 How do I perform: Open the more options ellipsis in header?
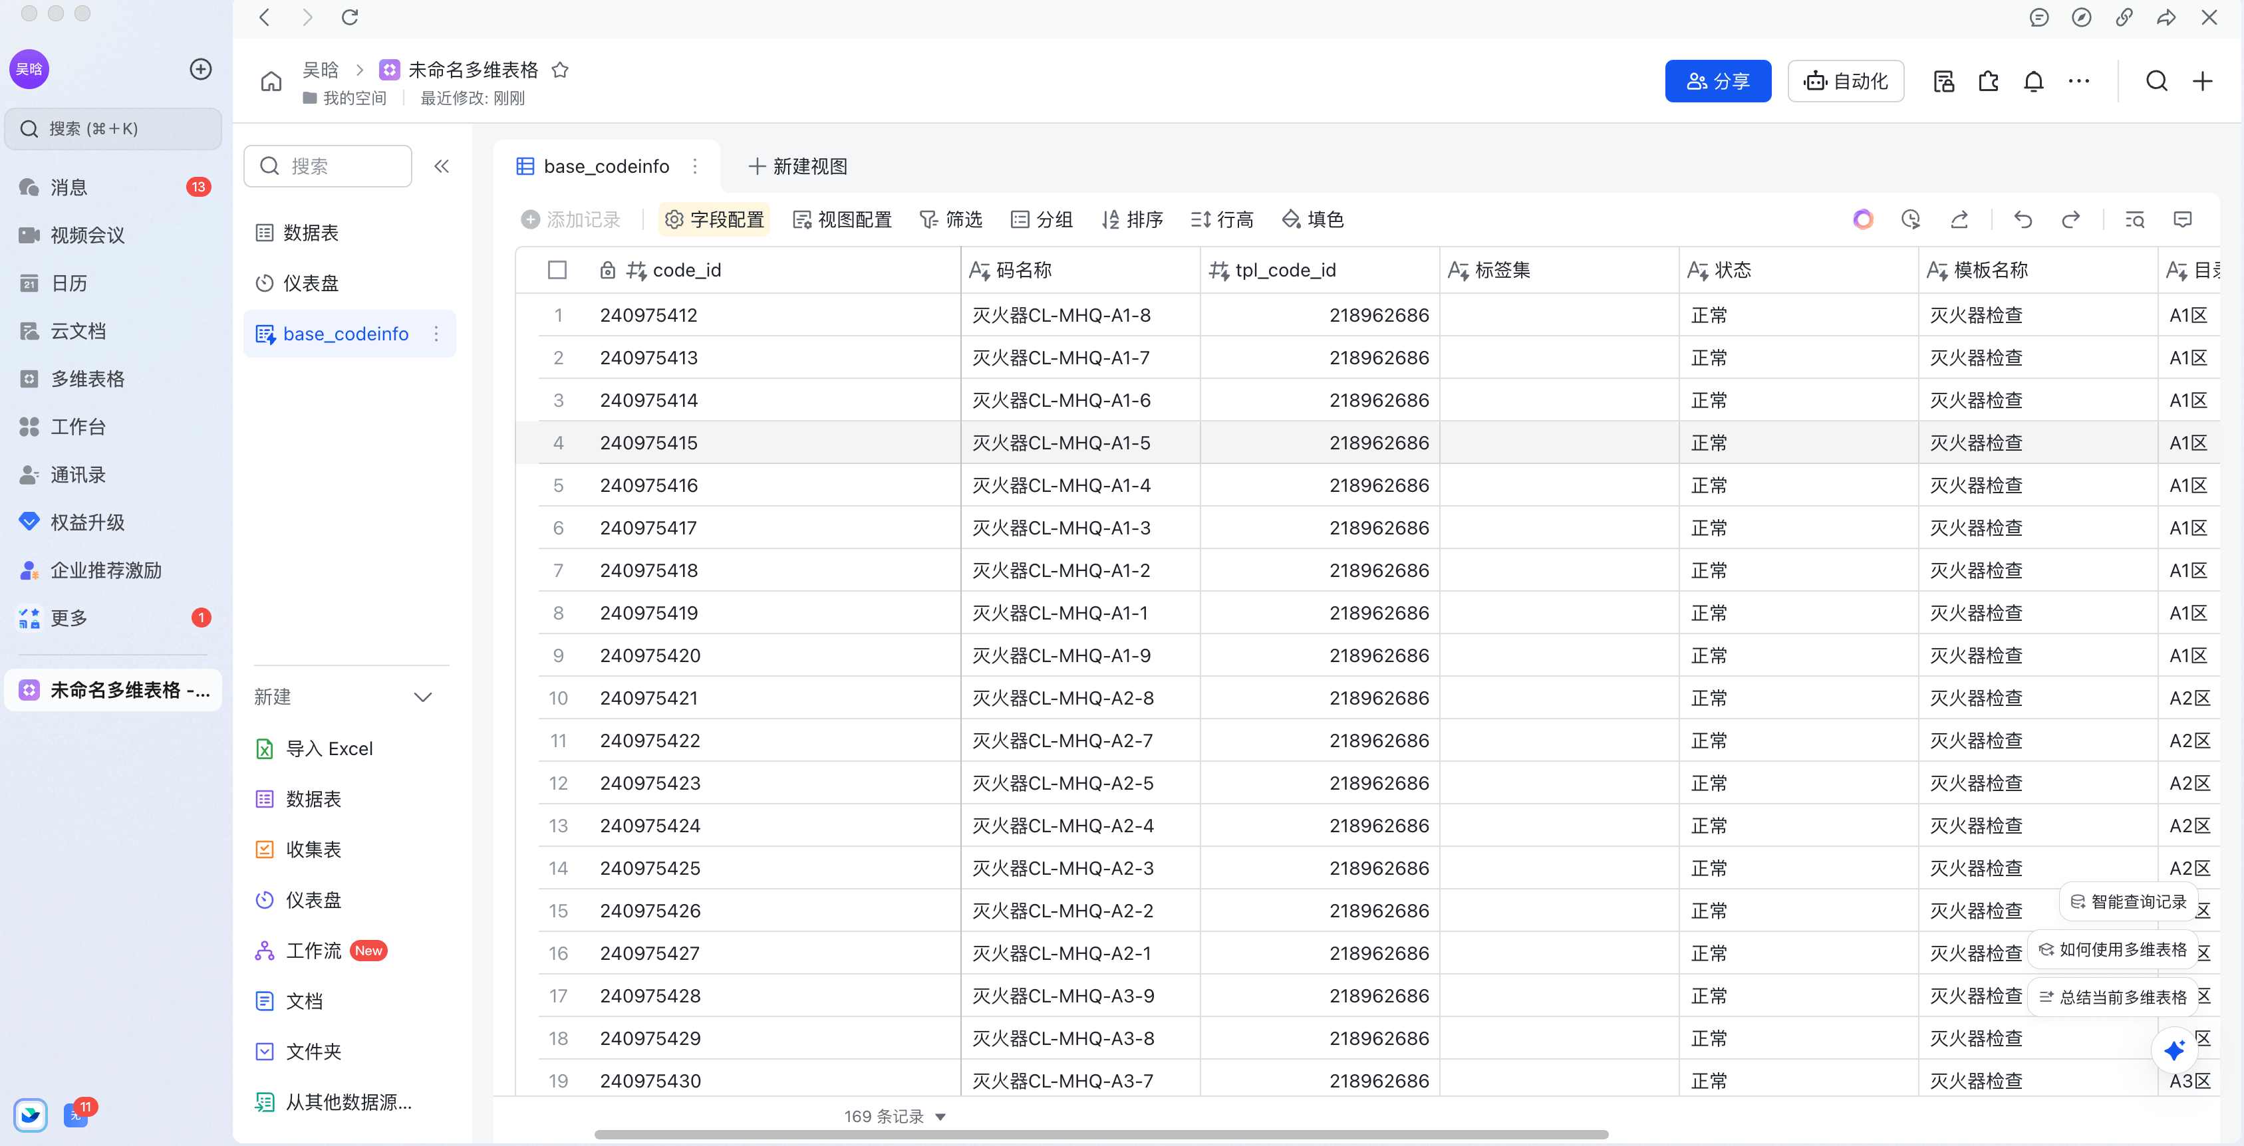(2079, 82)
